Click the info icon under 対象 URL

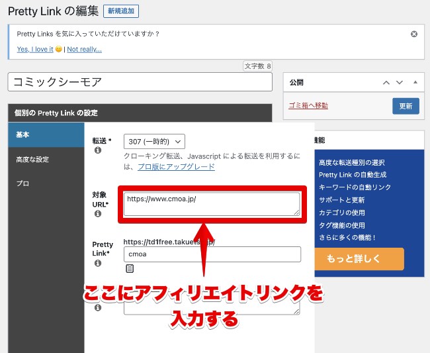point(98,214)
